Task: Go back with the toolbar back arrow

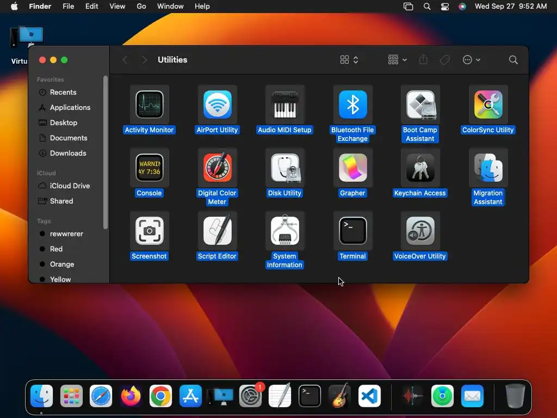Action: point(125,60)
